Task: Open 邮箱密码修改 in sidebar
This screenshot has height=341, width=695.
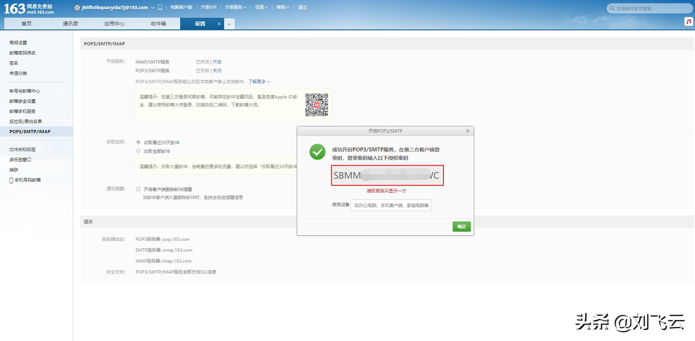Action: 23,53
